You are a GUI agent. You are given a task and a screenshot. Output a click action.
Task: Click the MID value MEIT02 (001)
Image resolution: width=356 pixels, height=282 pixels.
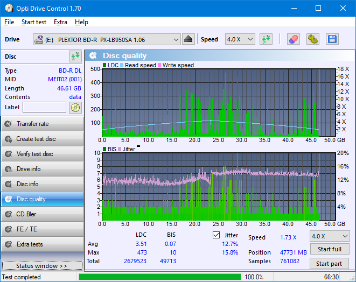[65, 79]
